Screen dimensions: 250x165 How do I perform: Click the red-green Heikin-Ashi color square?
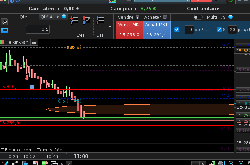(2, 42)
